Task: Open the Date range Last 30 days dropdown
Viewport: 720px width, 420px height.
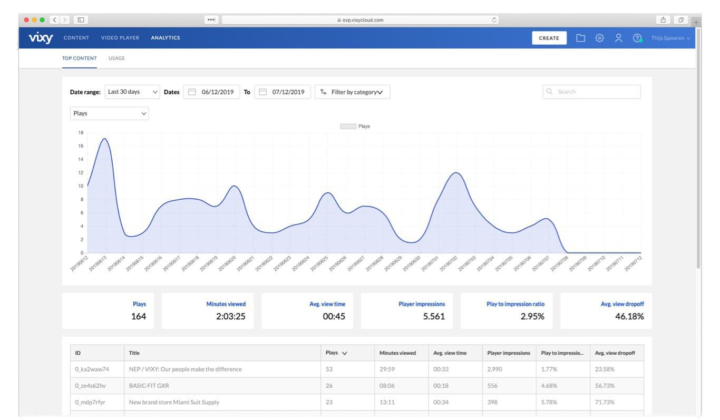Action: [132, 92]
